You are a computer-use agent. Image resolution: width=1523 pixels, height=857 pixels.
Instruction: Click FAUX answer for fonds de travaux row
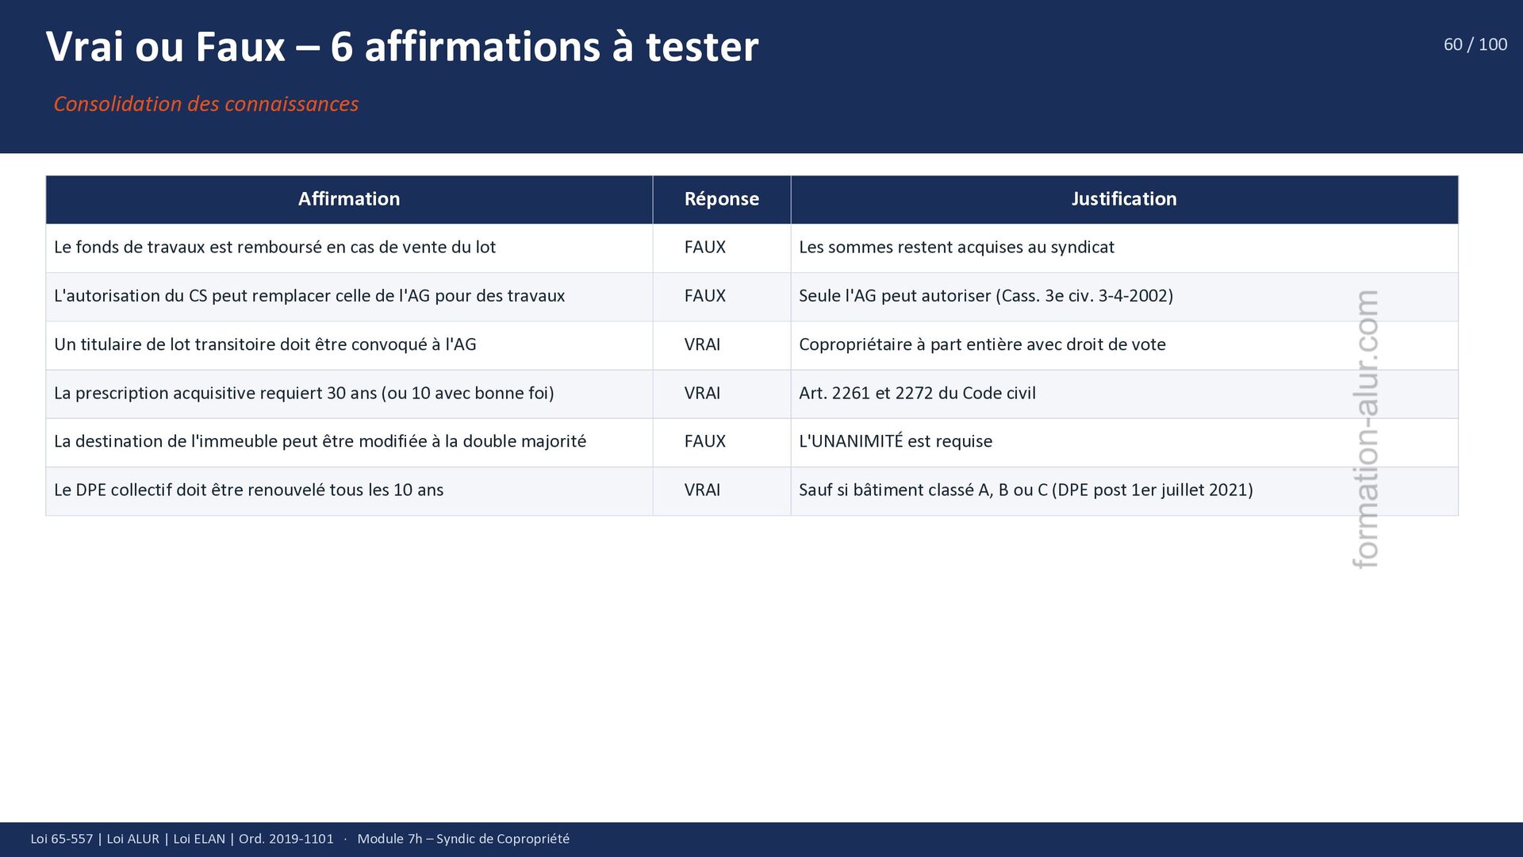point(704,248)
